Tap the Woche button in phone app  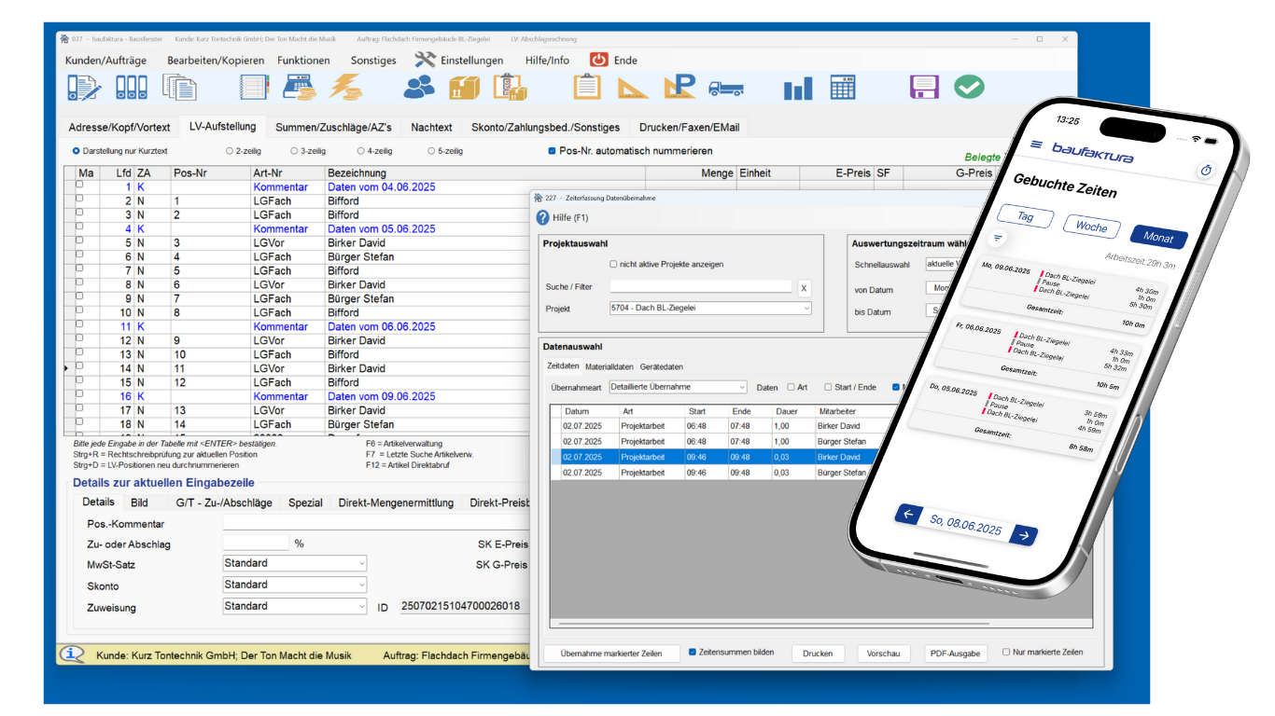tap(1090, 227)
